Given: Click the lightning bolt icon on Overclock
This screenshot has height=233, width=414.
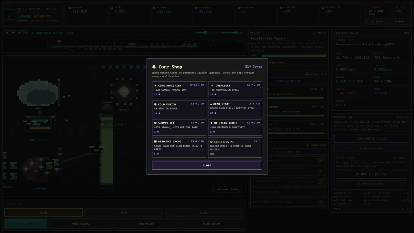Looking at the screenshot, I should tap(212, 86).
